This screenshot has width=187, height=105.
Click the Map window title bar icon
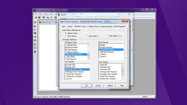pos(40,22)
